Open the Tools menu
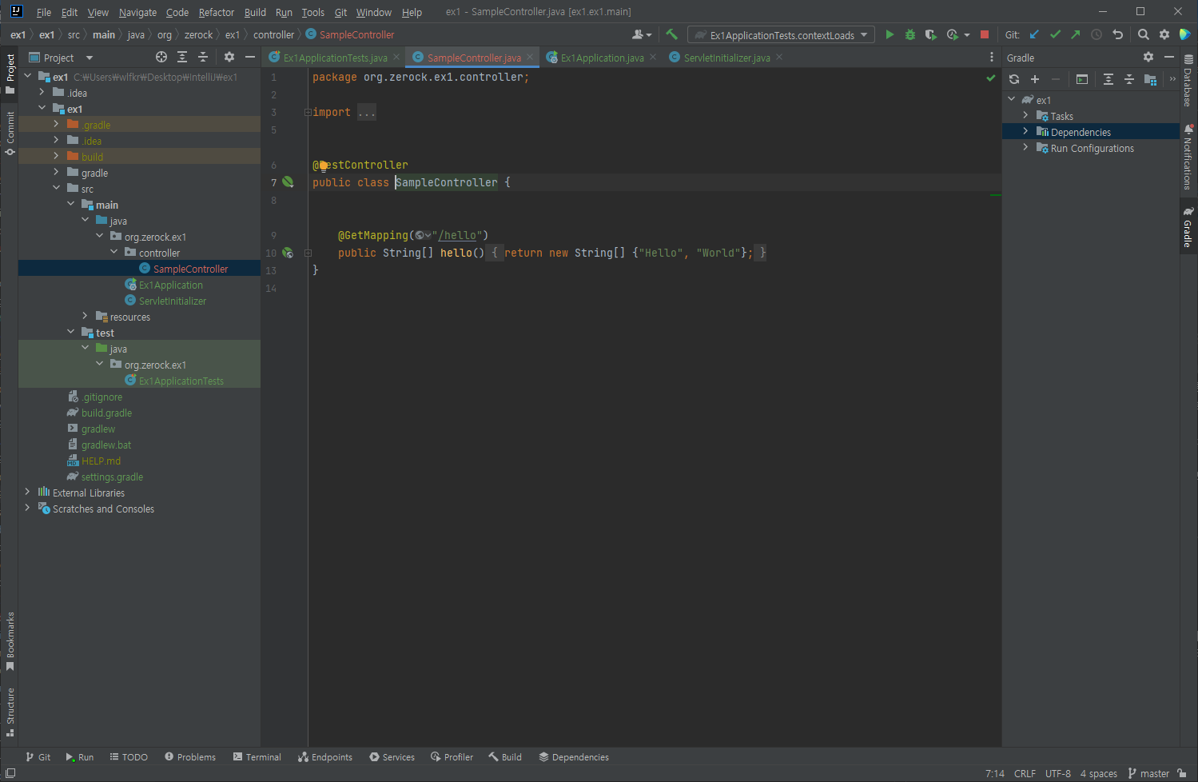Screen dimensions: 1198x782 312,12
